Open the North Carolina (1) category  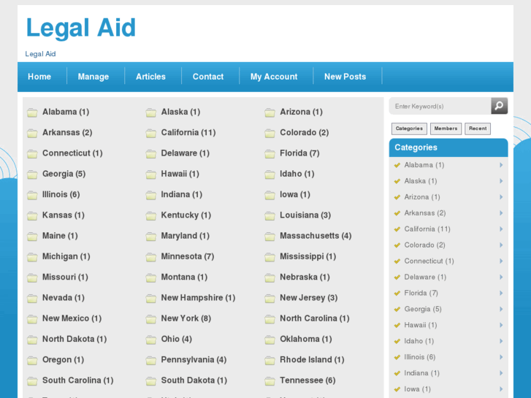click(315, 318)
